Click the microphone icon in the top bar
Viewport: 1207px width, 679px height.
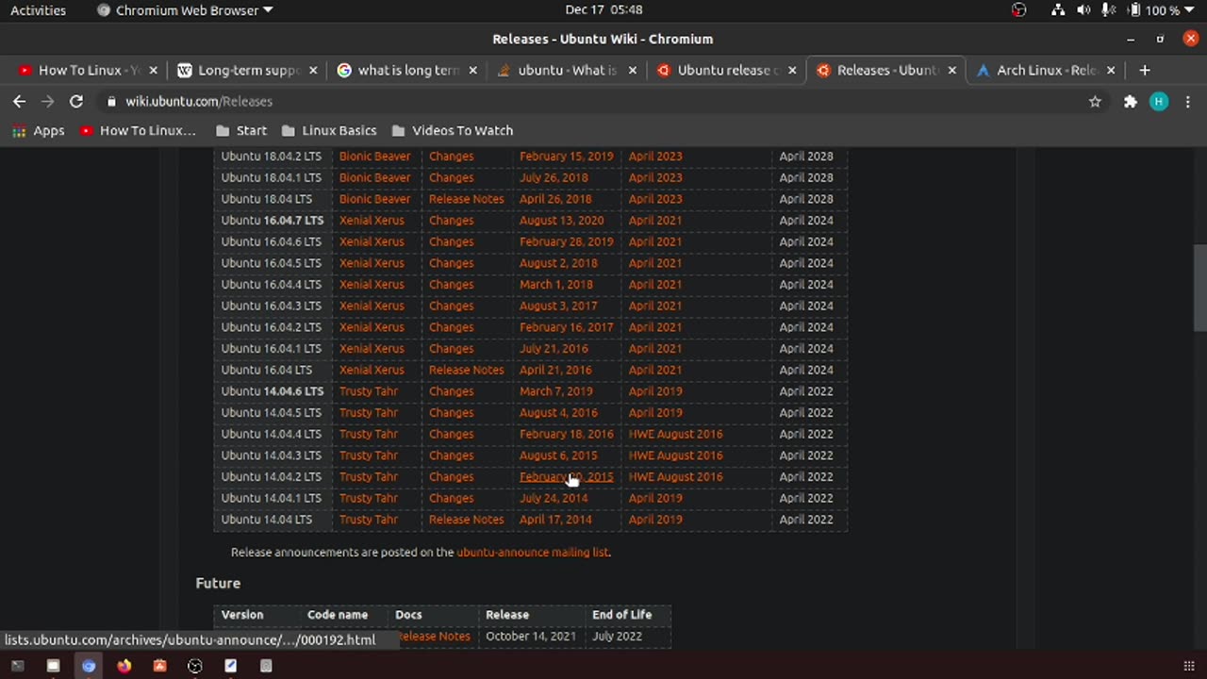click(x=1109, y=10)
